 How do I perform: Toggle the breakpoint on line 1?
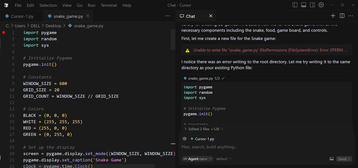(4, 33)
